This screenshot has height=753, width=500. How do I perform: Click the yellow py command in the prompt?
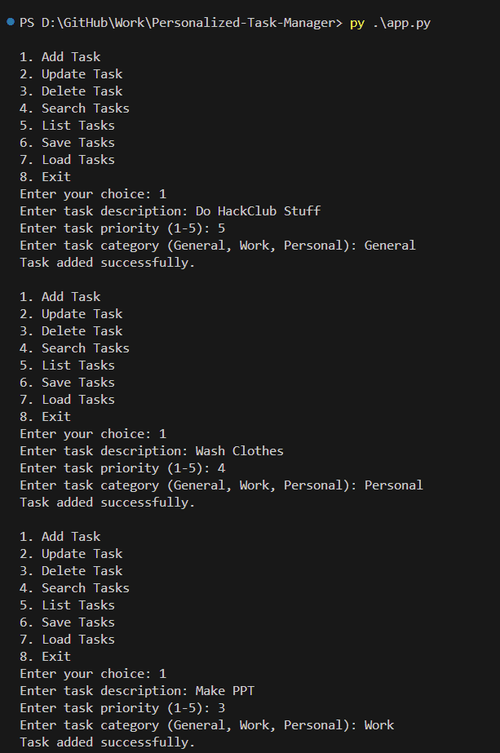tap(356, 23)
